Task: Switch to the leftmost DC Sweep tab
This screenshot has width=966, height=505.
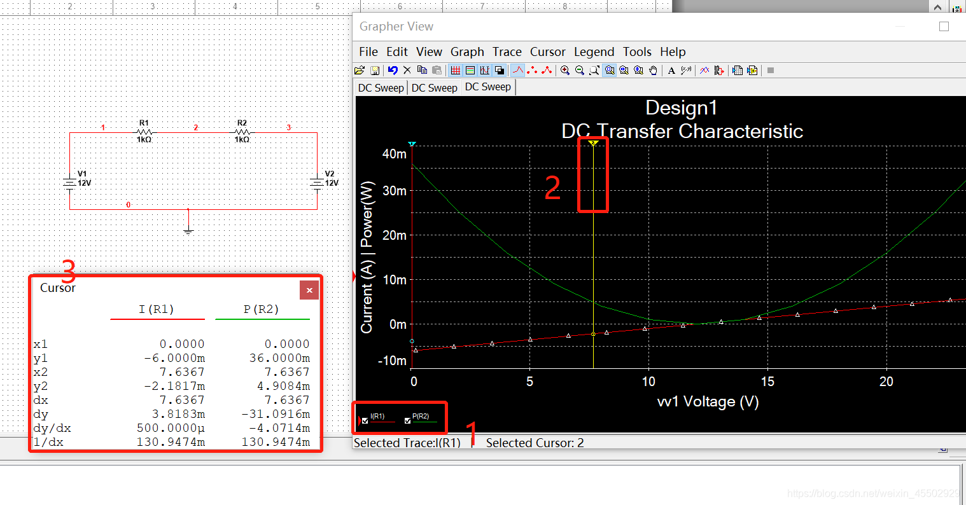Action: 381,88
